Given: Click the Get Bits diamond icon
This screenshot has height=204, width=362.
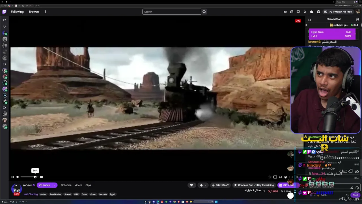Looking at the screenshot, I should click(305, 12).
